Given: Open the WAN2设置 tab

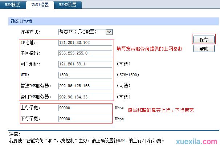Looking at the screenshot, I should [68, 5].
